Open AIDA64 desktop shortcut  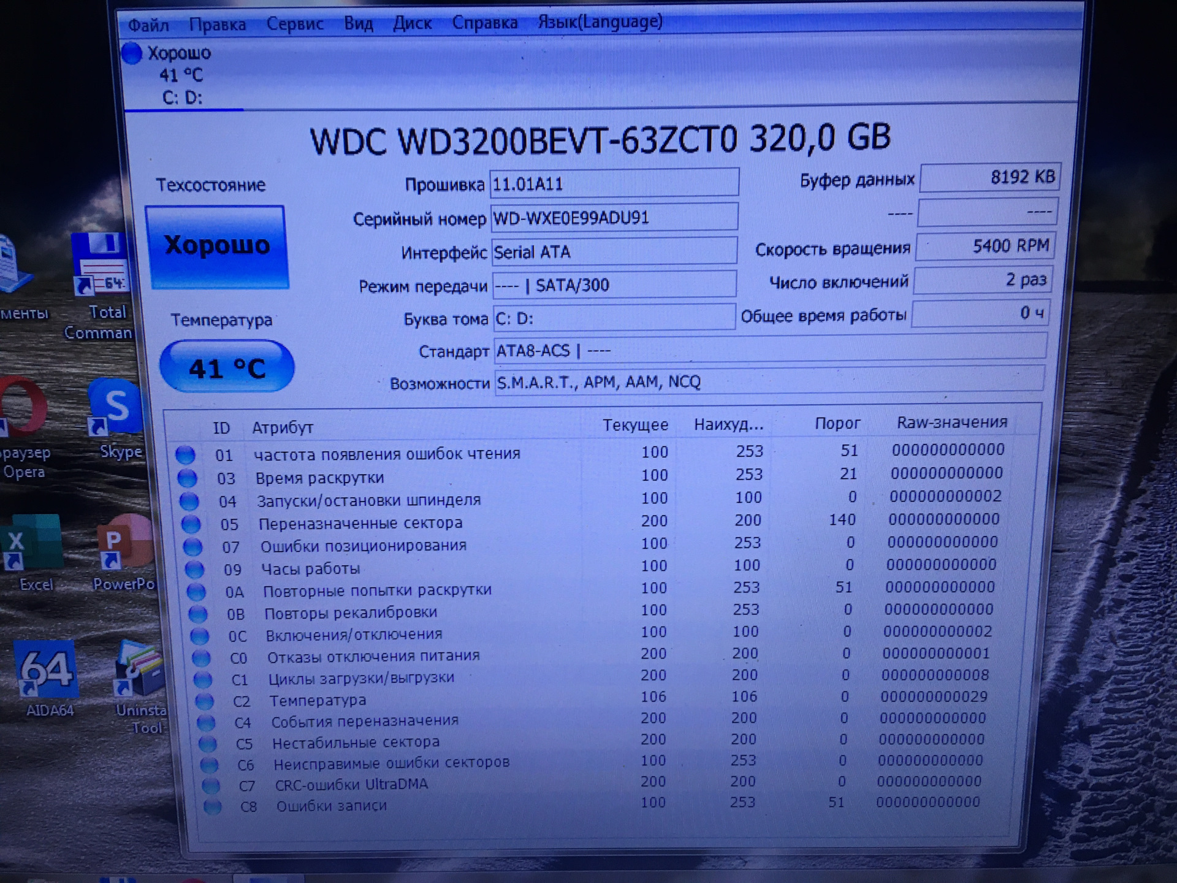[x=48, y=679]
